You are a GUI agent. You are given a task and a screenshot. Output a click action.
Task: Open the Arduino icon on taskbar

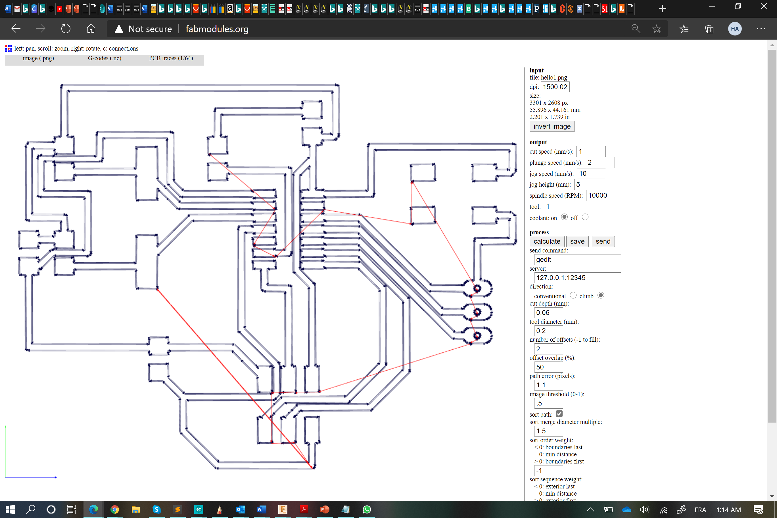[199, 509]
